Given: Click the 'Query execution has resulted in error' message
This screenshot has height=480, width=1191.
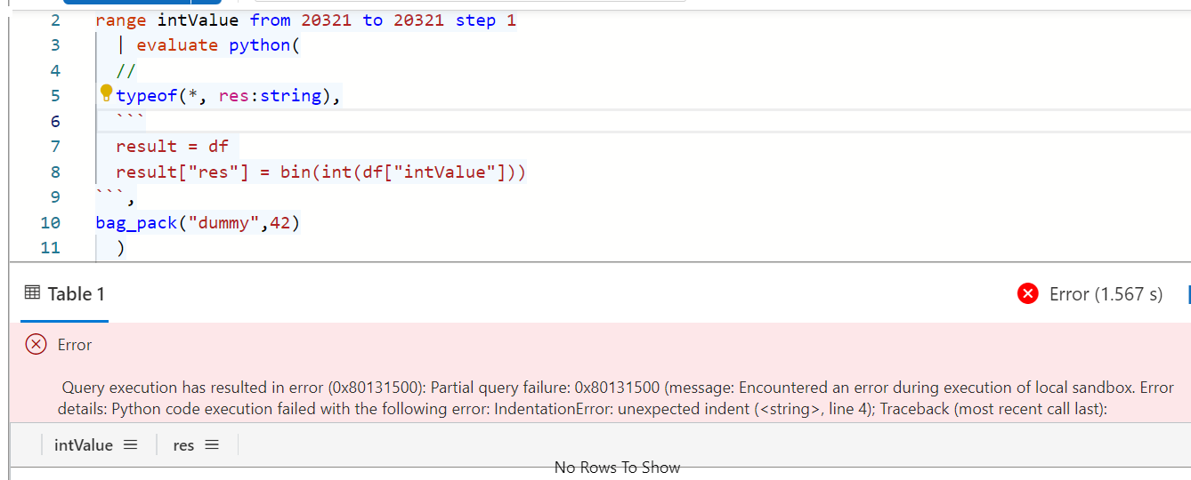Looking at the screenshot, I should coord(616,398).
